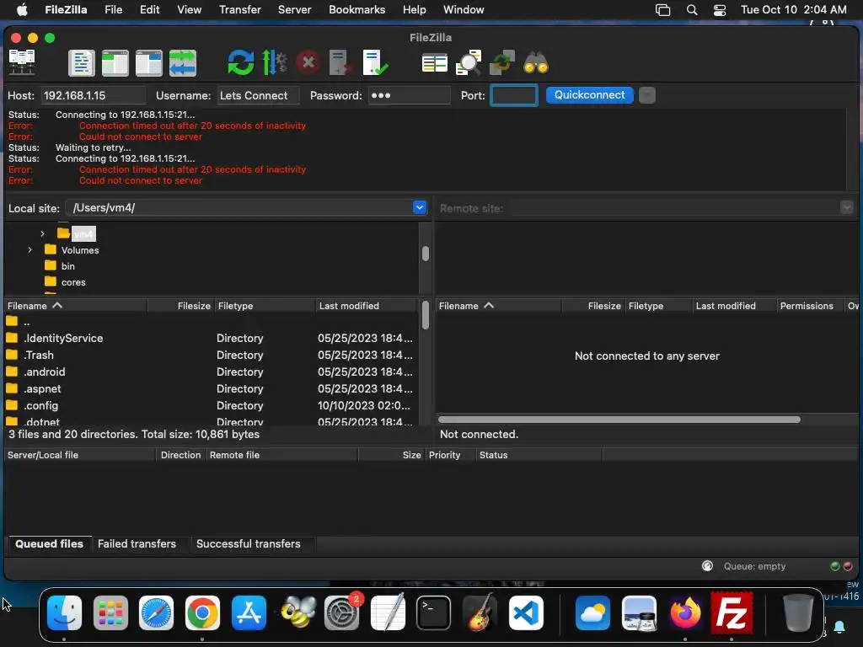Select the parent directory '..' row
Image resolution: width=863 pixels, height=647 pixels.
coord(212,321)
